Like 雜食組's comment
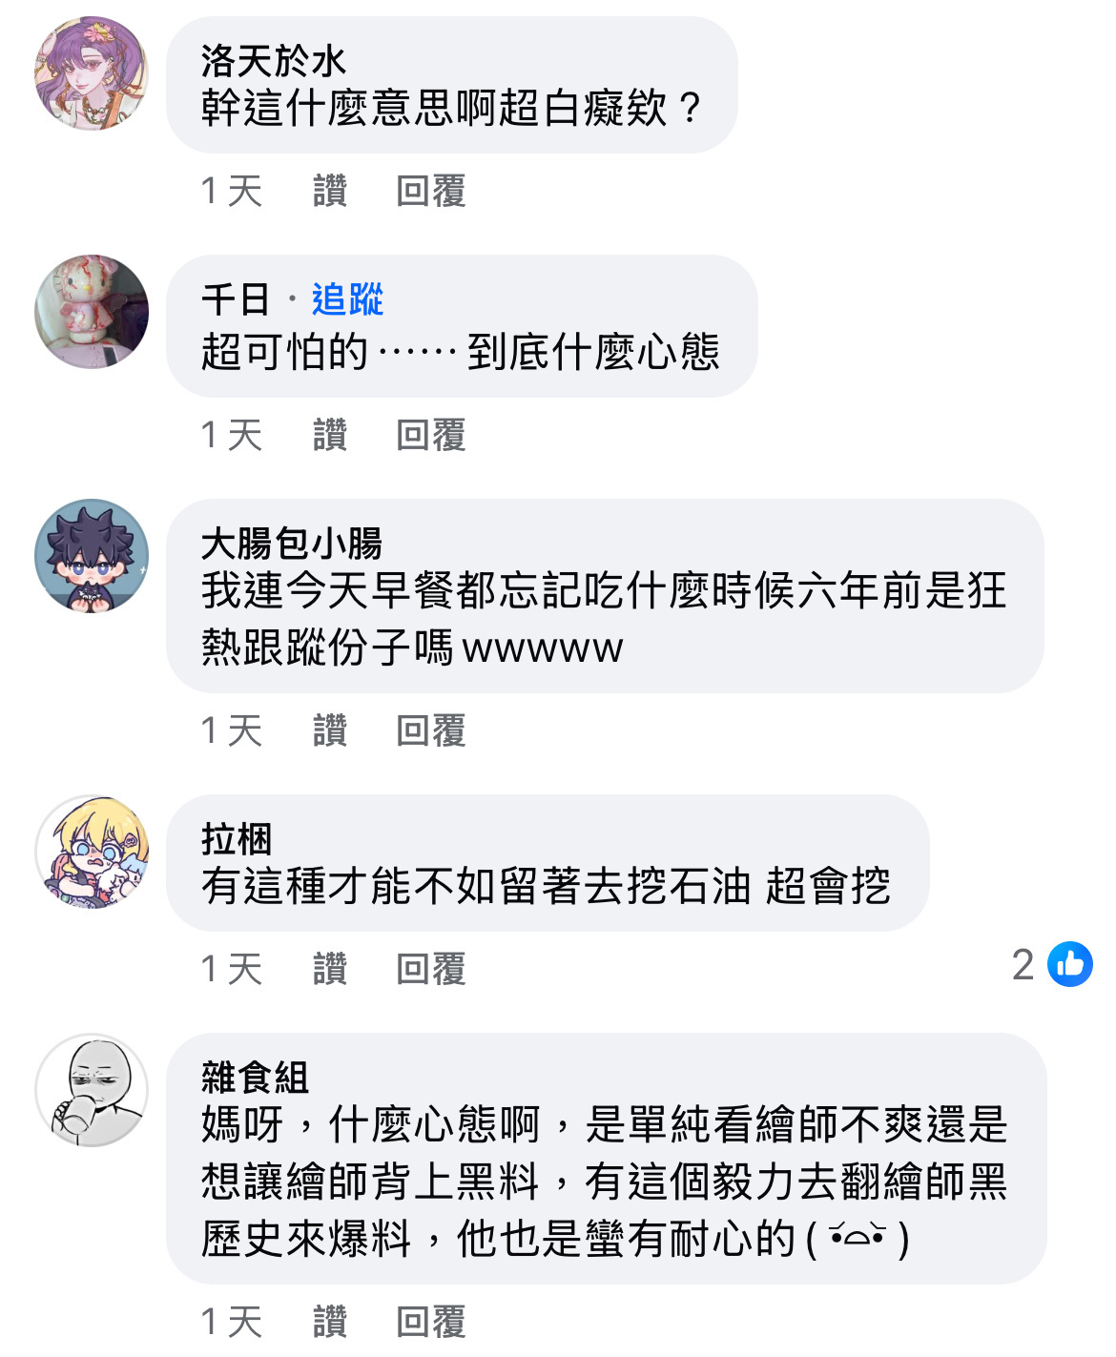This screenshot has width=1116, height=1357. (x=330, y=1322)
